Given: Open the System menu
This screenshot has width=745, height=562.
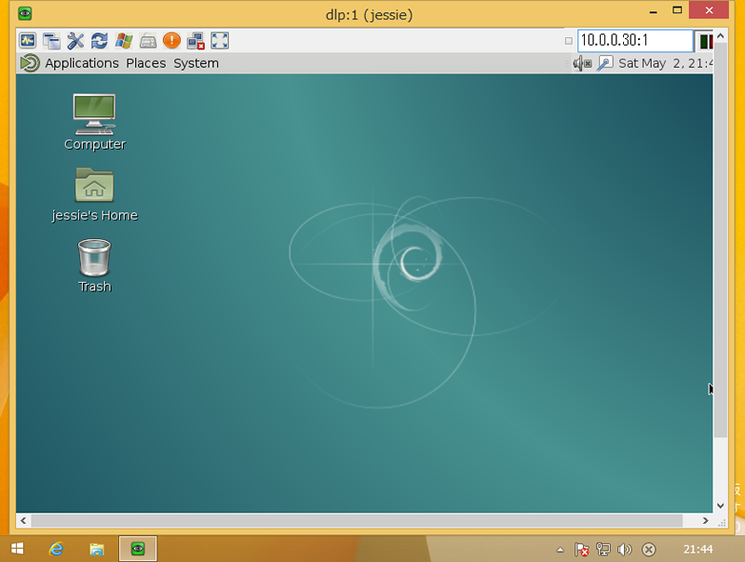Looking at the screenshot, I should pyautogui.click(x=196, y=63).
